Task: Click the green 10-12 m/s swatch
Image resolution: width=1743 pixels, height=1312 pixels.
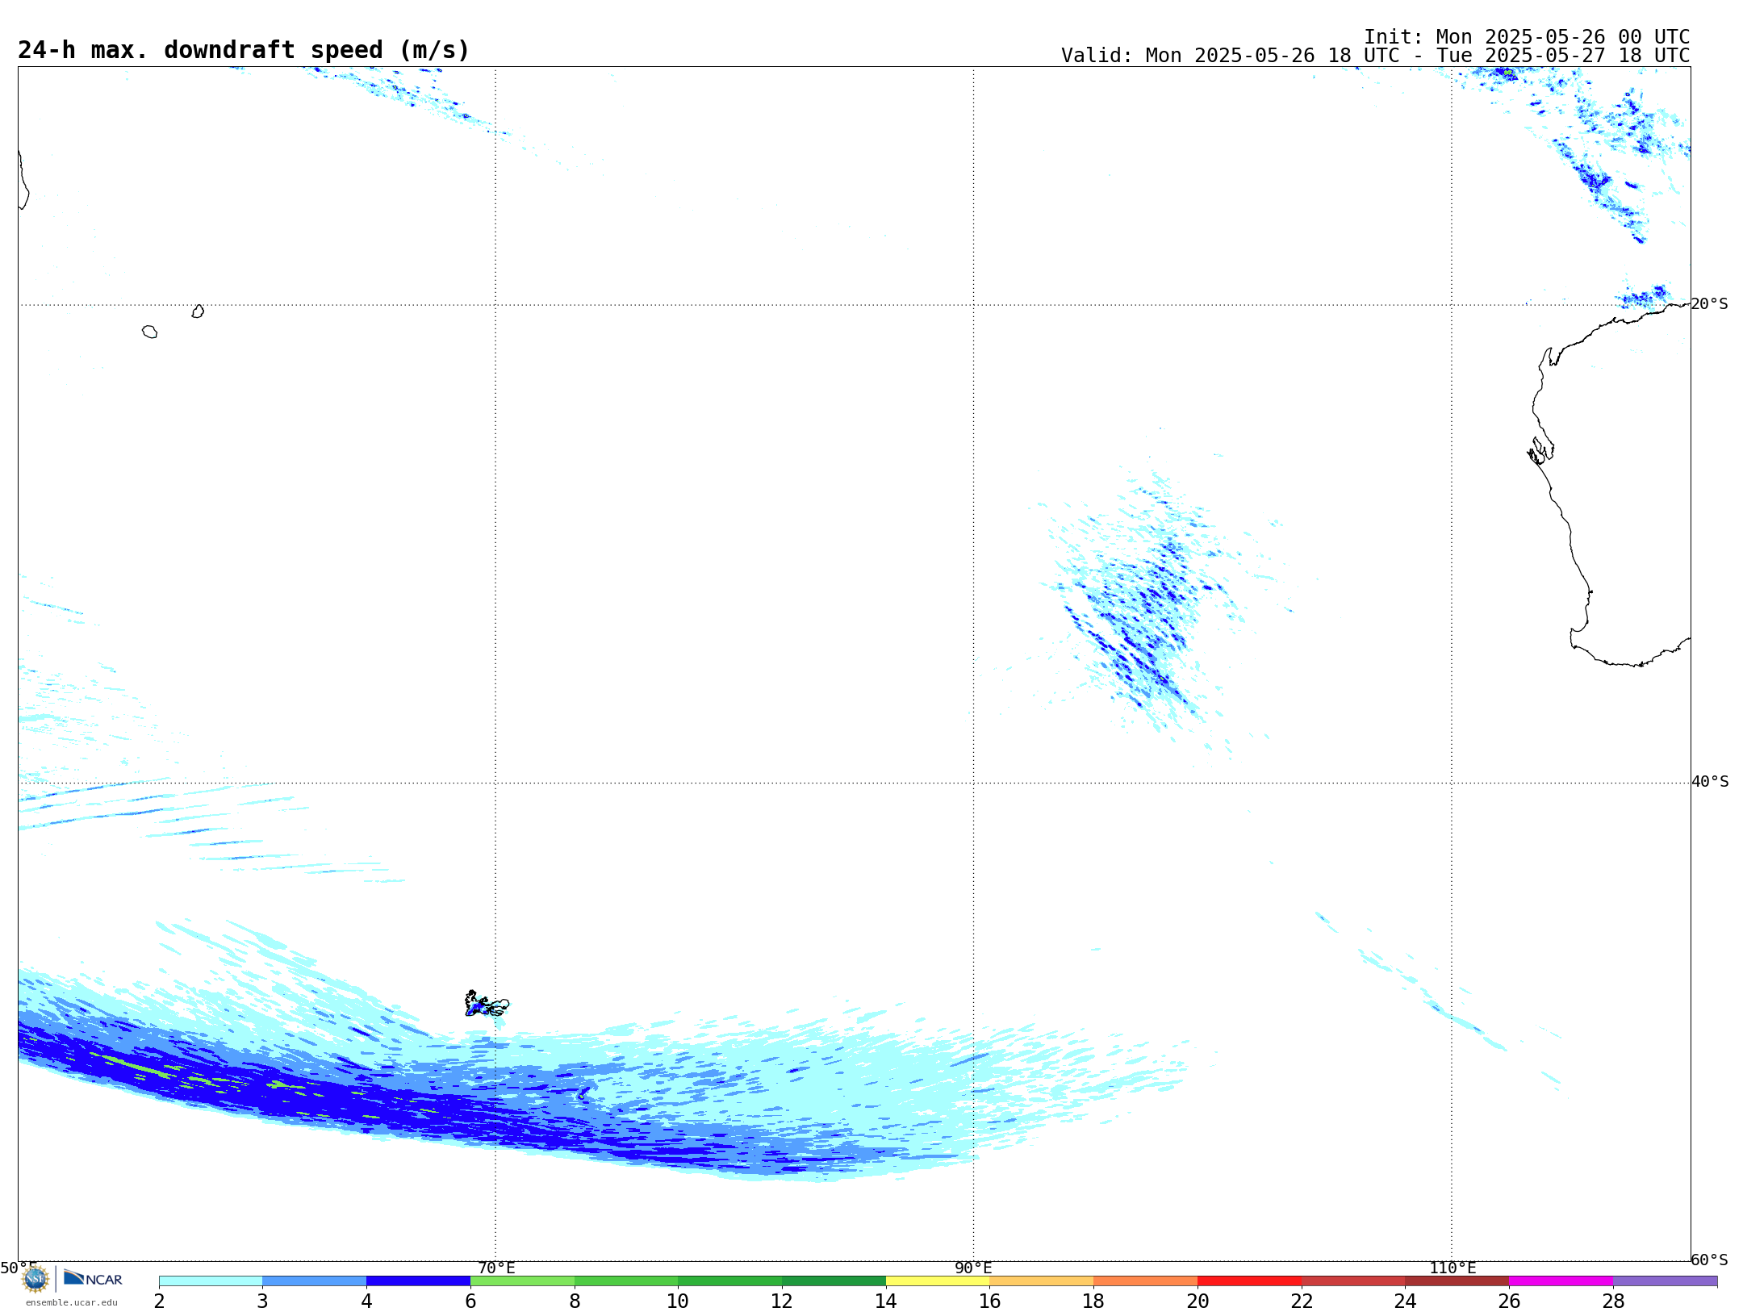Action: coord(730,1281)
